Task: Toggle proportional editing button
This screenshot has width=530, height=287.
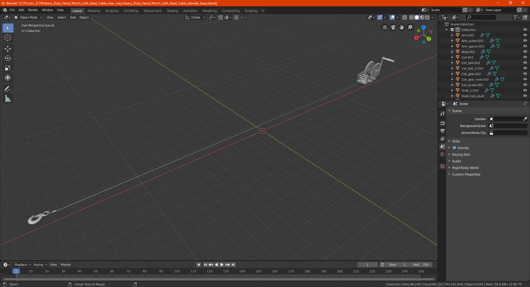Action: [236, 17]
